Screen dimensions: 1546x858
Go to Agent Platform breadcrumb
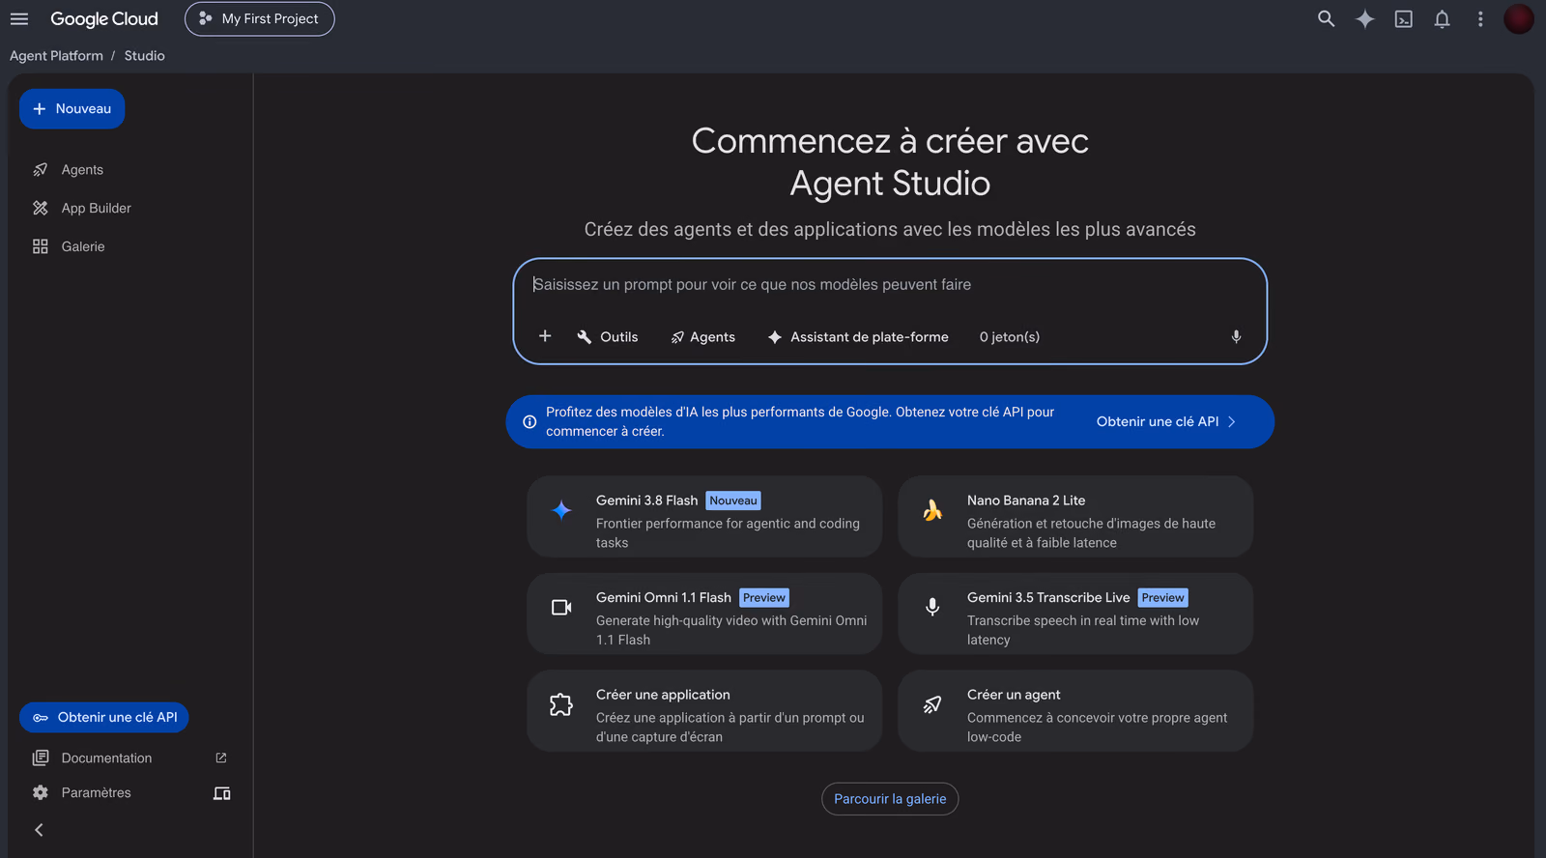(x=56, y=56)
